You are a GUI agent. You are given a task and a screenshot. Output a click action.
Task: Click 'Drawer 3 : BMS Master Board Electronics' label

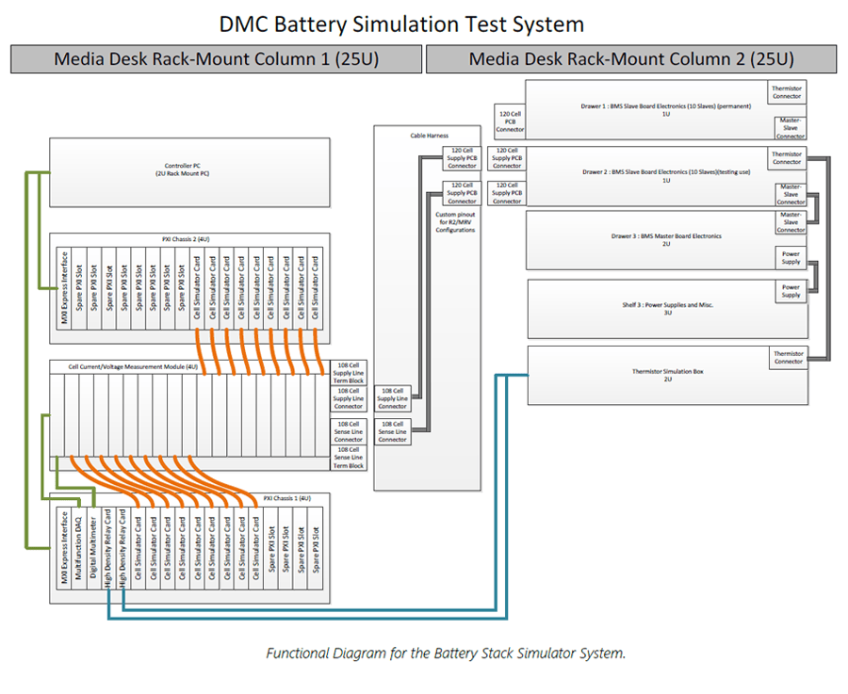point(666,240)
